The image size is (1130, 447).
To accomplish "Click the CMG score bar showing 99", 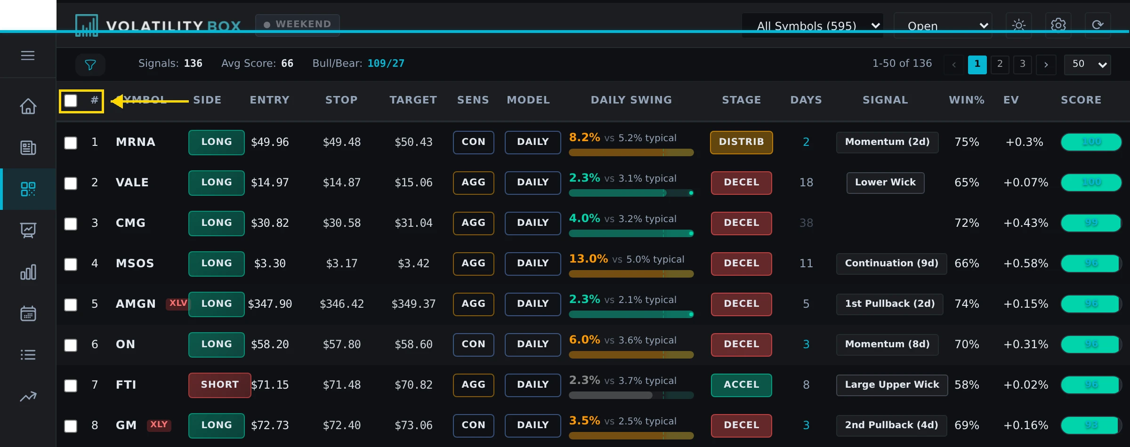I will pos(1091,223).
